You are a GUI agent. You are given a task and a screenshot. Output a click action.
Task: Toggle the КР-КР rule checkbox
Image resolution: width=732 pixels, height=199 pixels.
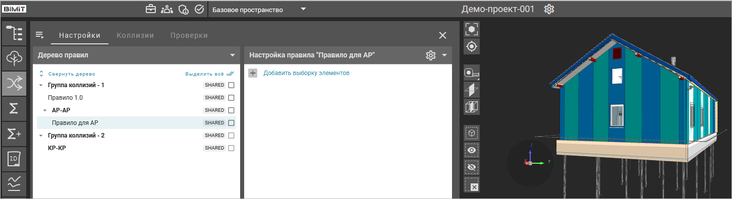[232, 148]
